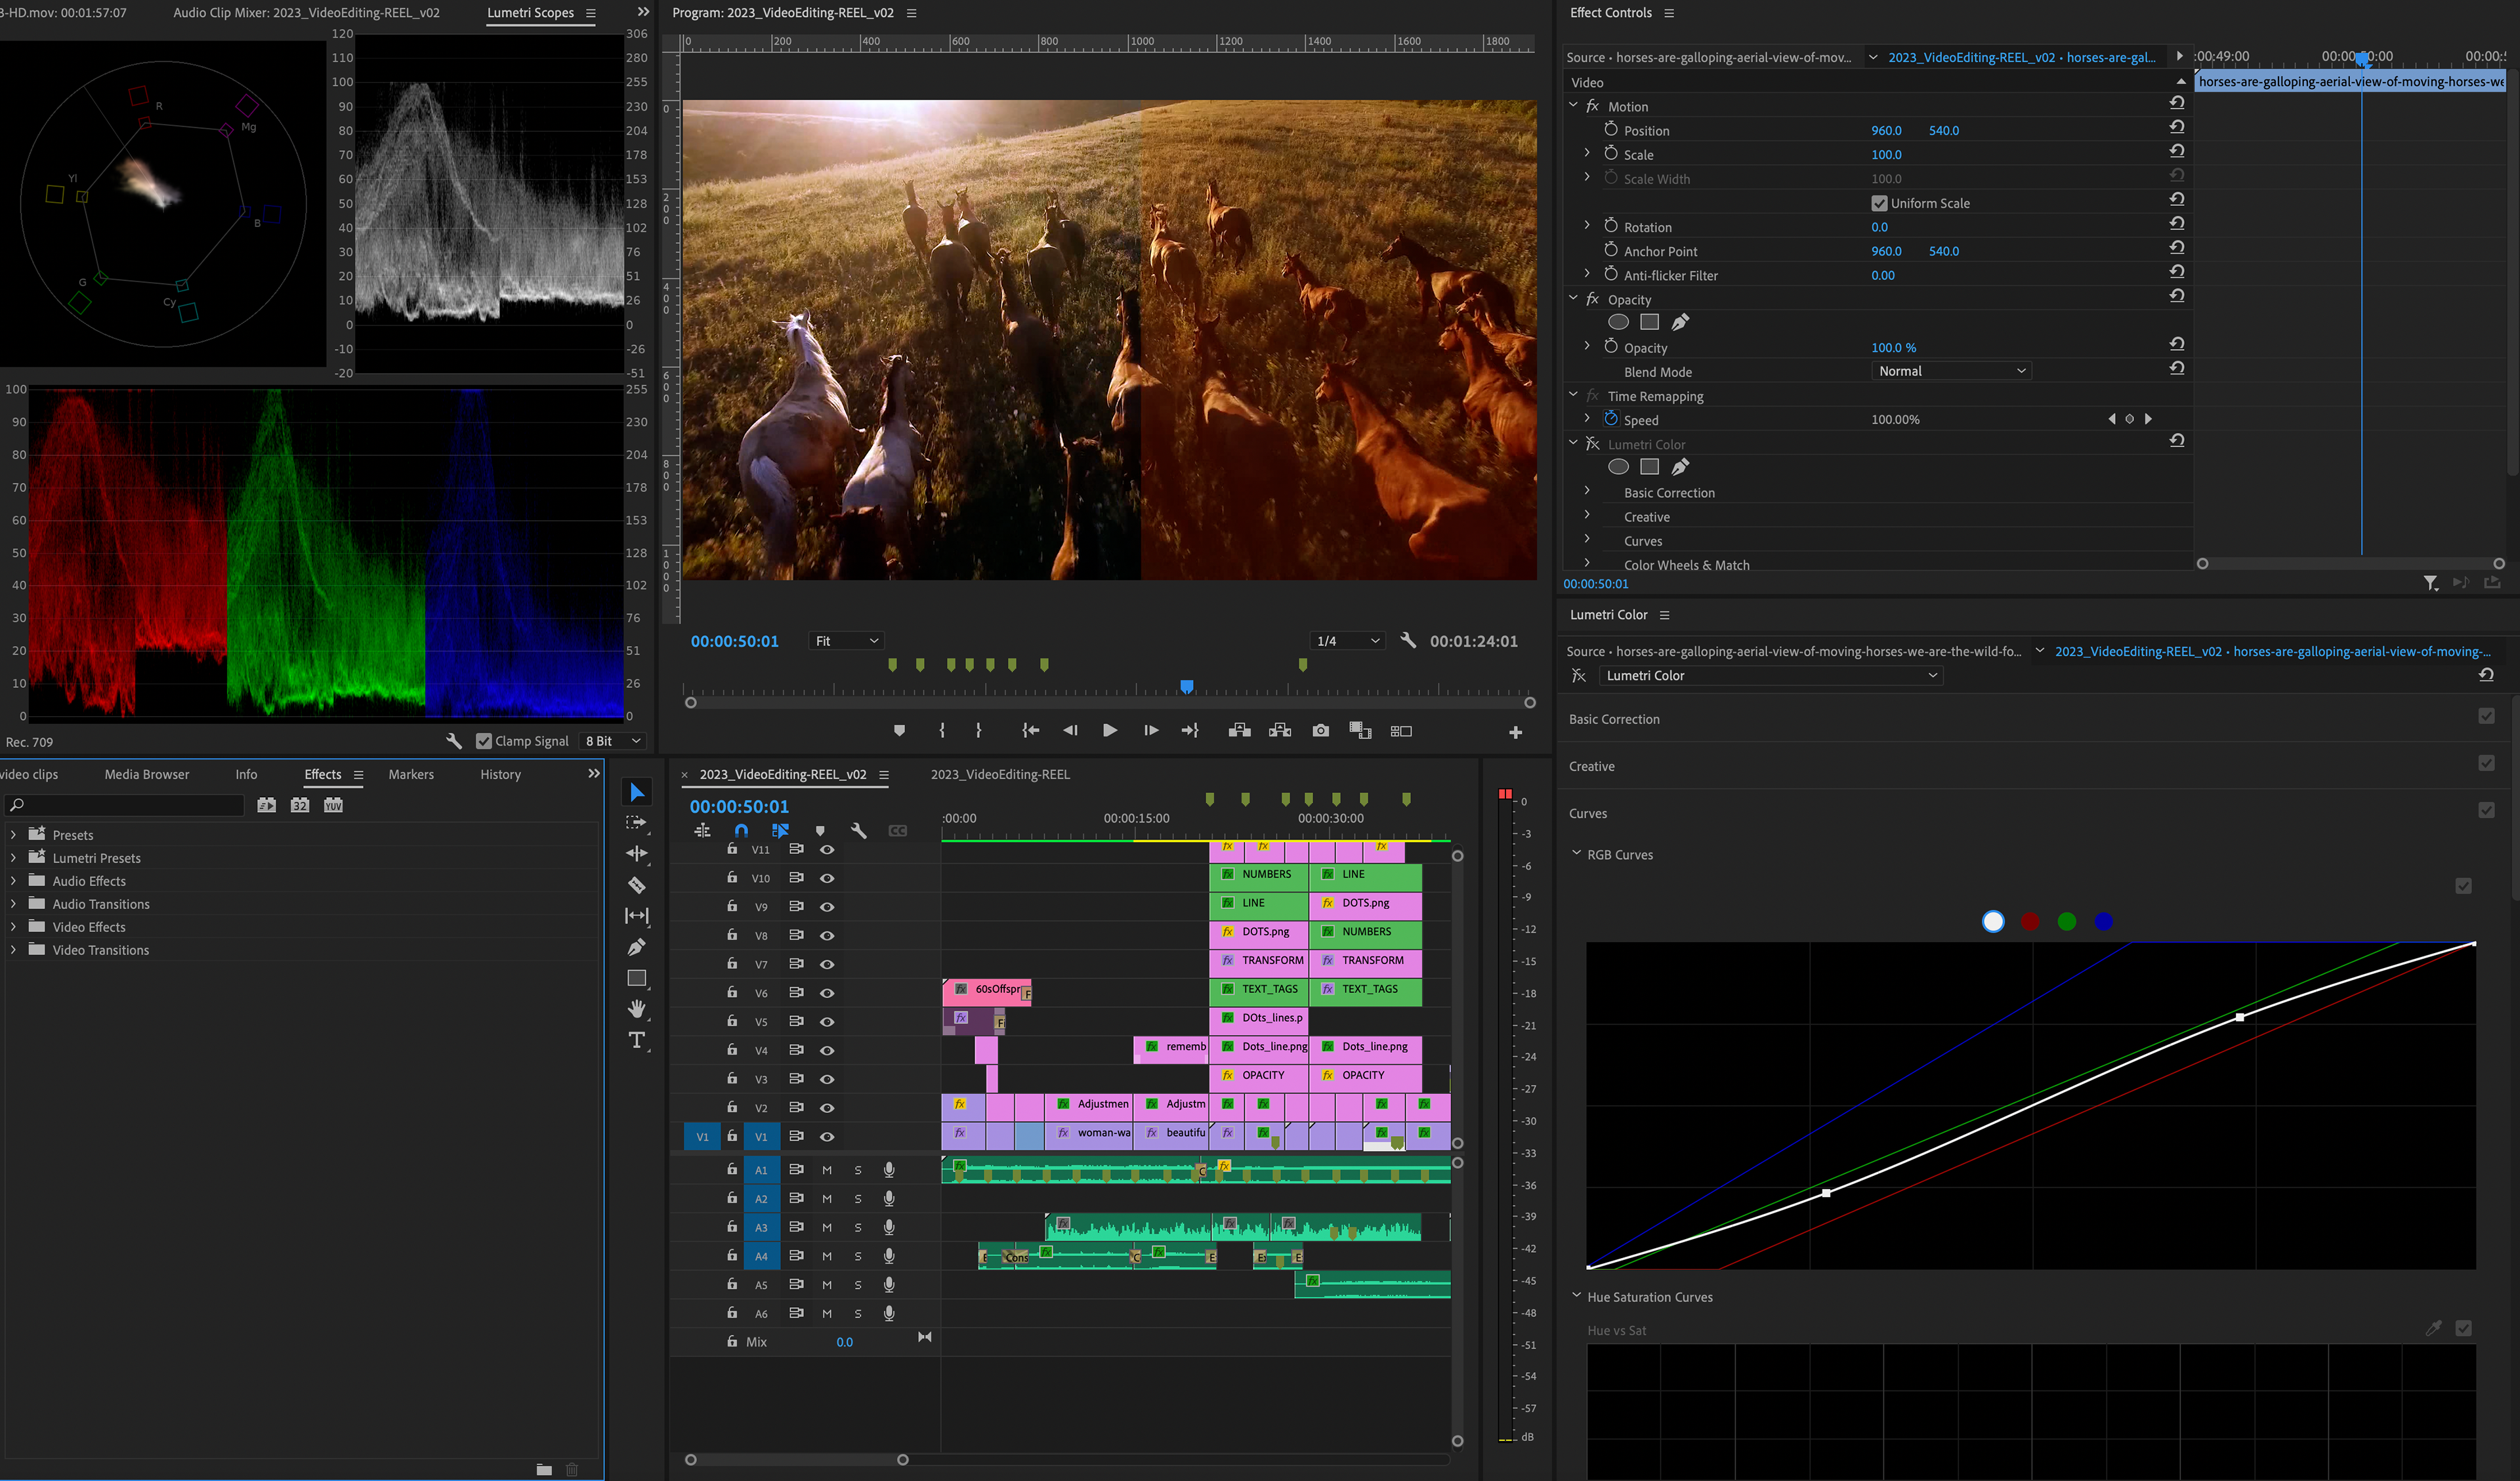Play the program monitor
Viewport: 2520px width, 1481px height.
tap(1109, 731)
